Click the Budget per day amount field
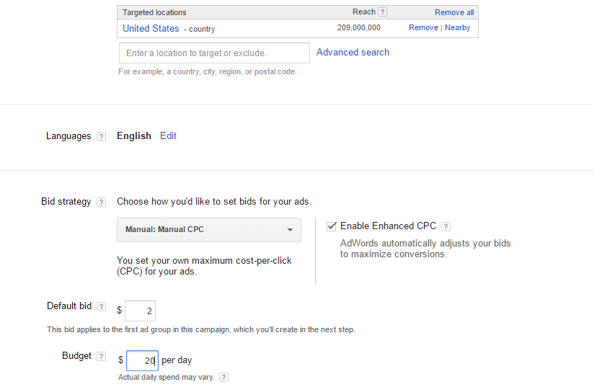This screenshot has width=594, height=387. point(142,360)
